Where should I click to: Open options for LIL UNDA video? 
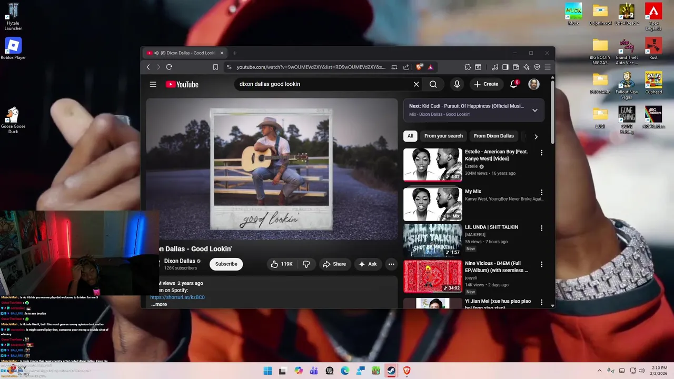[541, 228]
